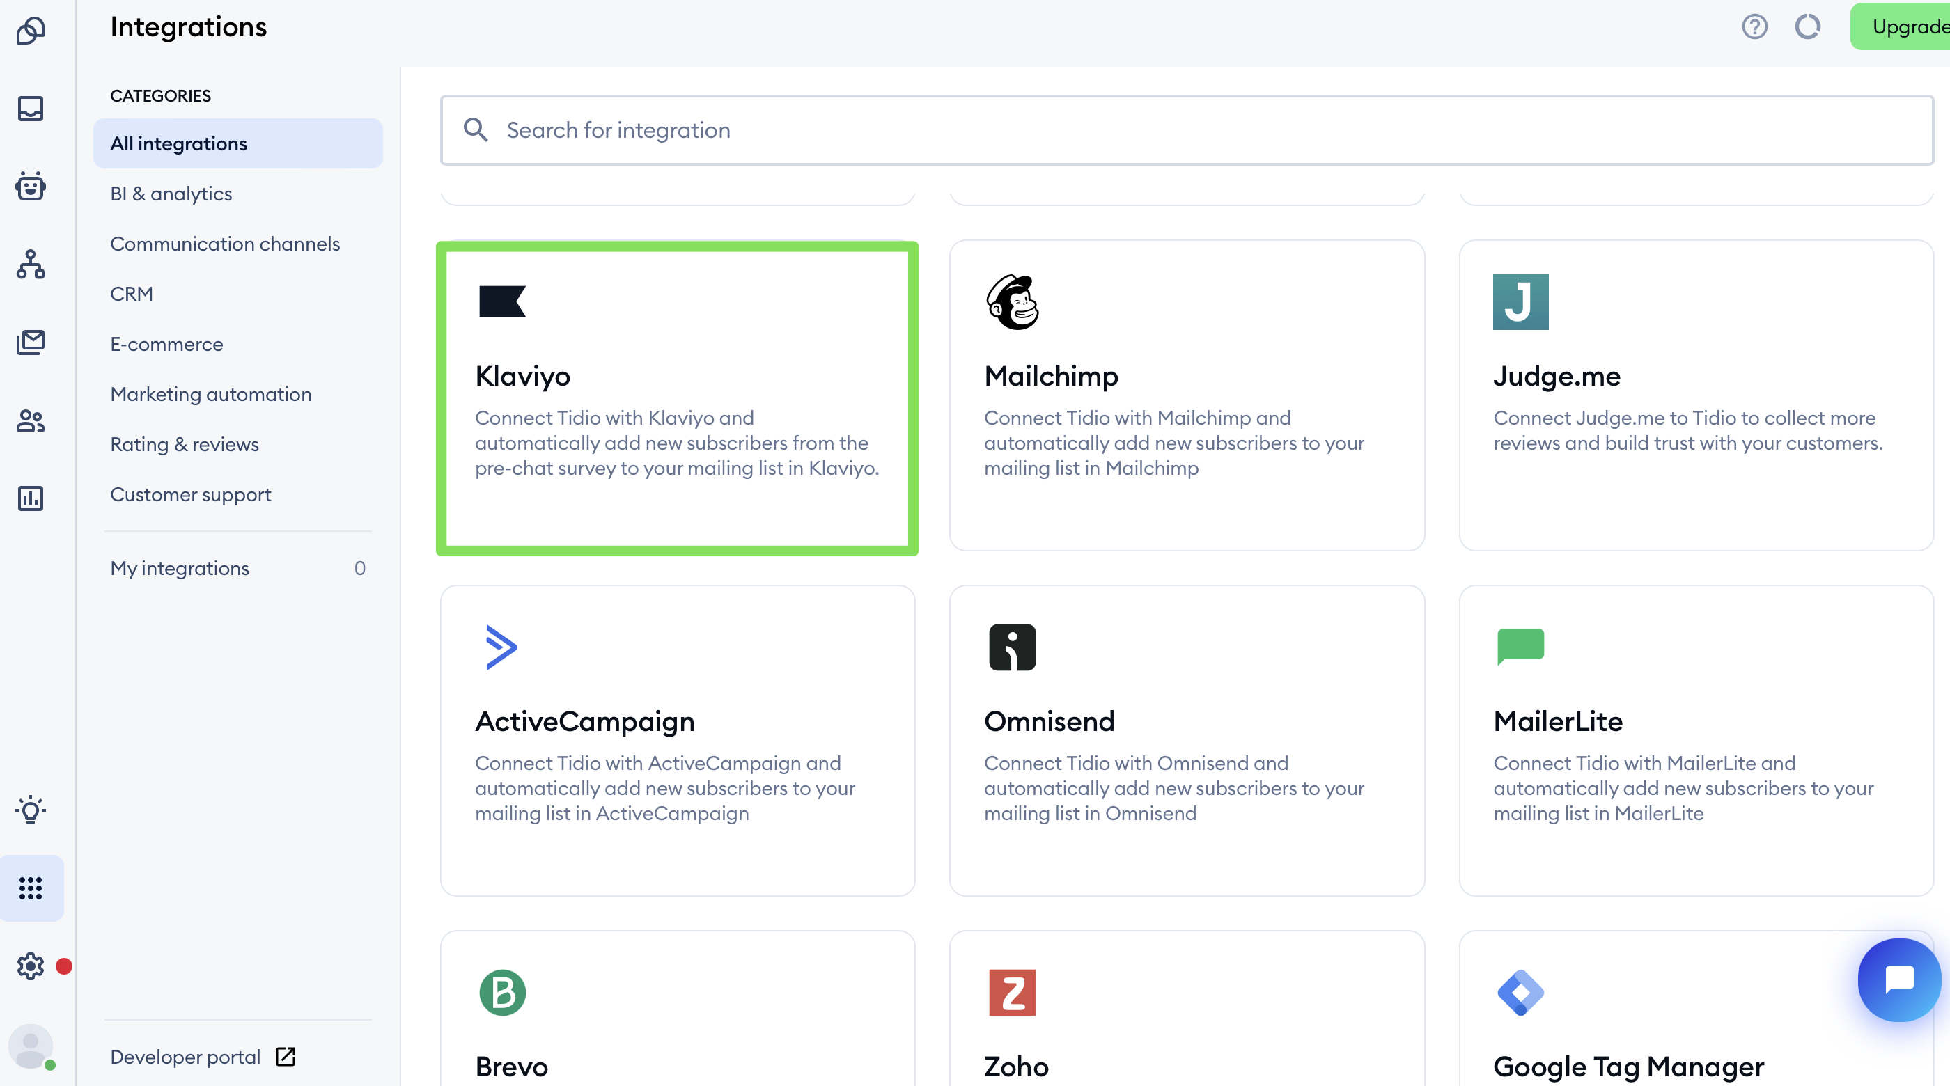Open the Zoho integration title
The image size is (1950, 1086).
point(1016,1067)
